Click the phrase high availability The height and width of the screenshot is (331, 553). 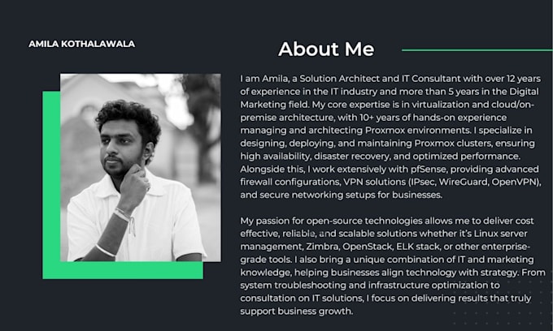pos(276,157)
